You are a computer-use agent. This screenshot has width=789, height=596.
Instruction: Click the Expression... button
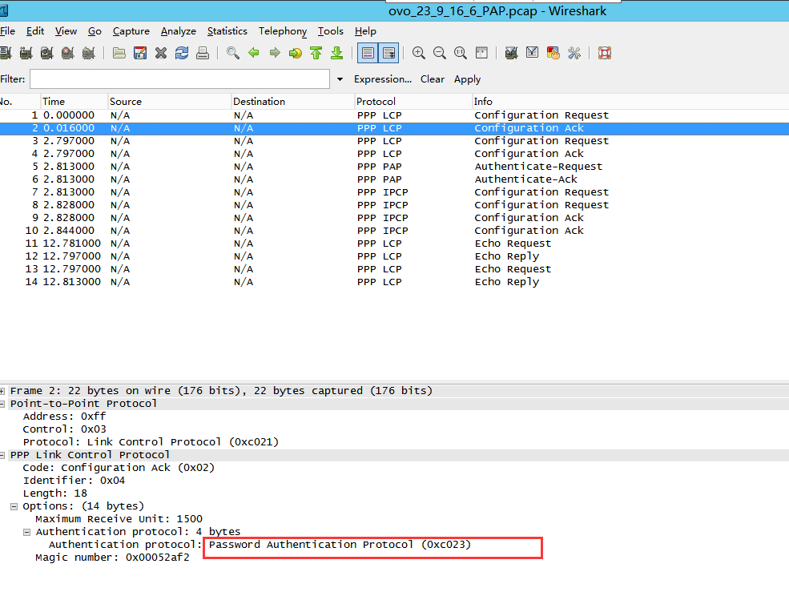point(382,79)
